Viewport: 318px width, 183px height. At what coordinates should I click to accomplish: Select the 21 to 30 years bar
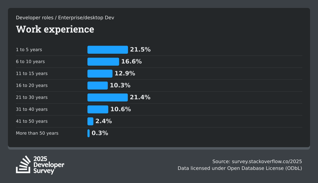108,97
